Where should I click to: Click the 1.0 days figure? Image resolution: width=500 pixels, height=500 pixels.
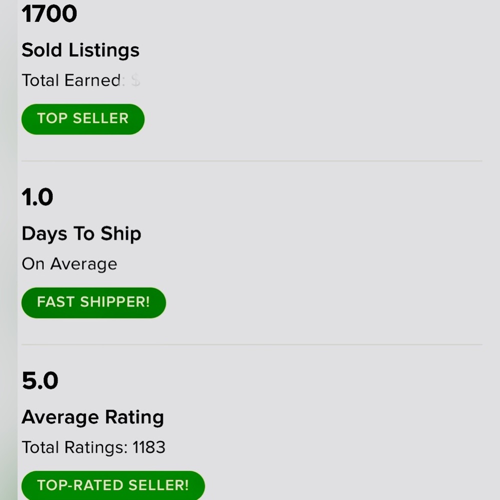[37, 197]
